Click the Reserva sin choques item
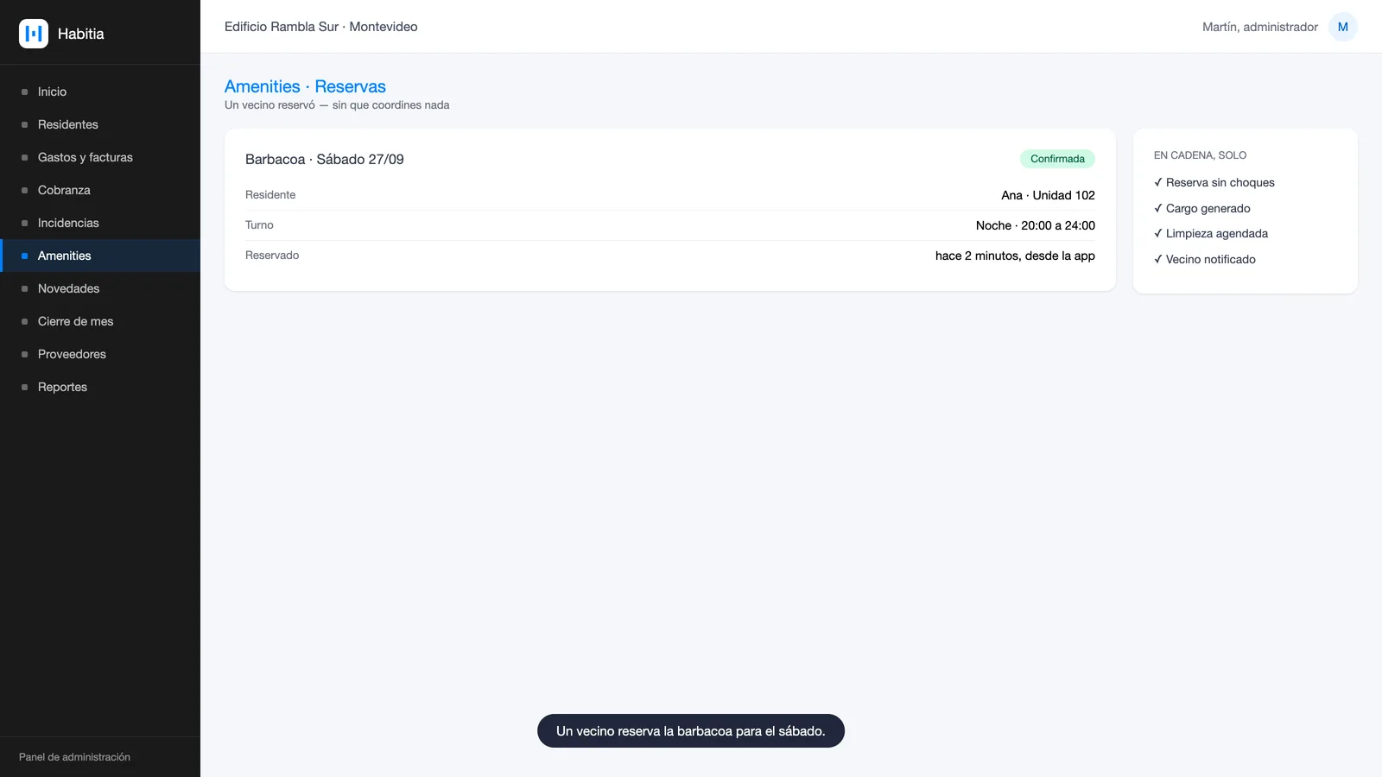The width and height of the screenshot is (1382, 777). point(1214,182)
